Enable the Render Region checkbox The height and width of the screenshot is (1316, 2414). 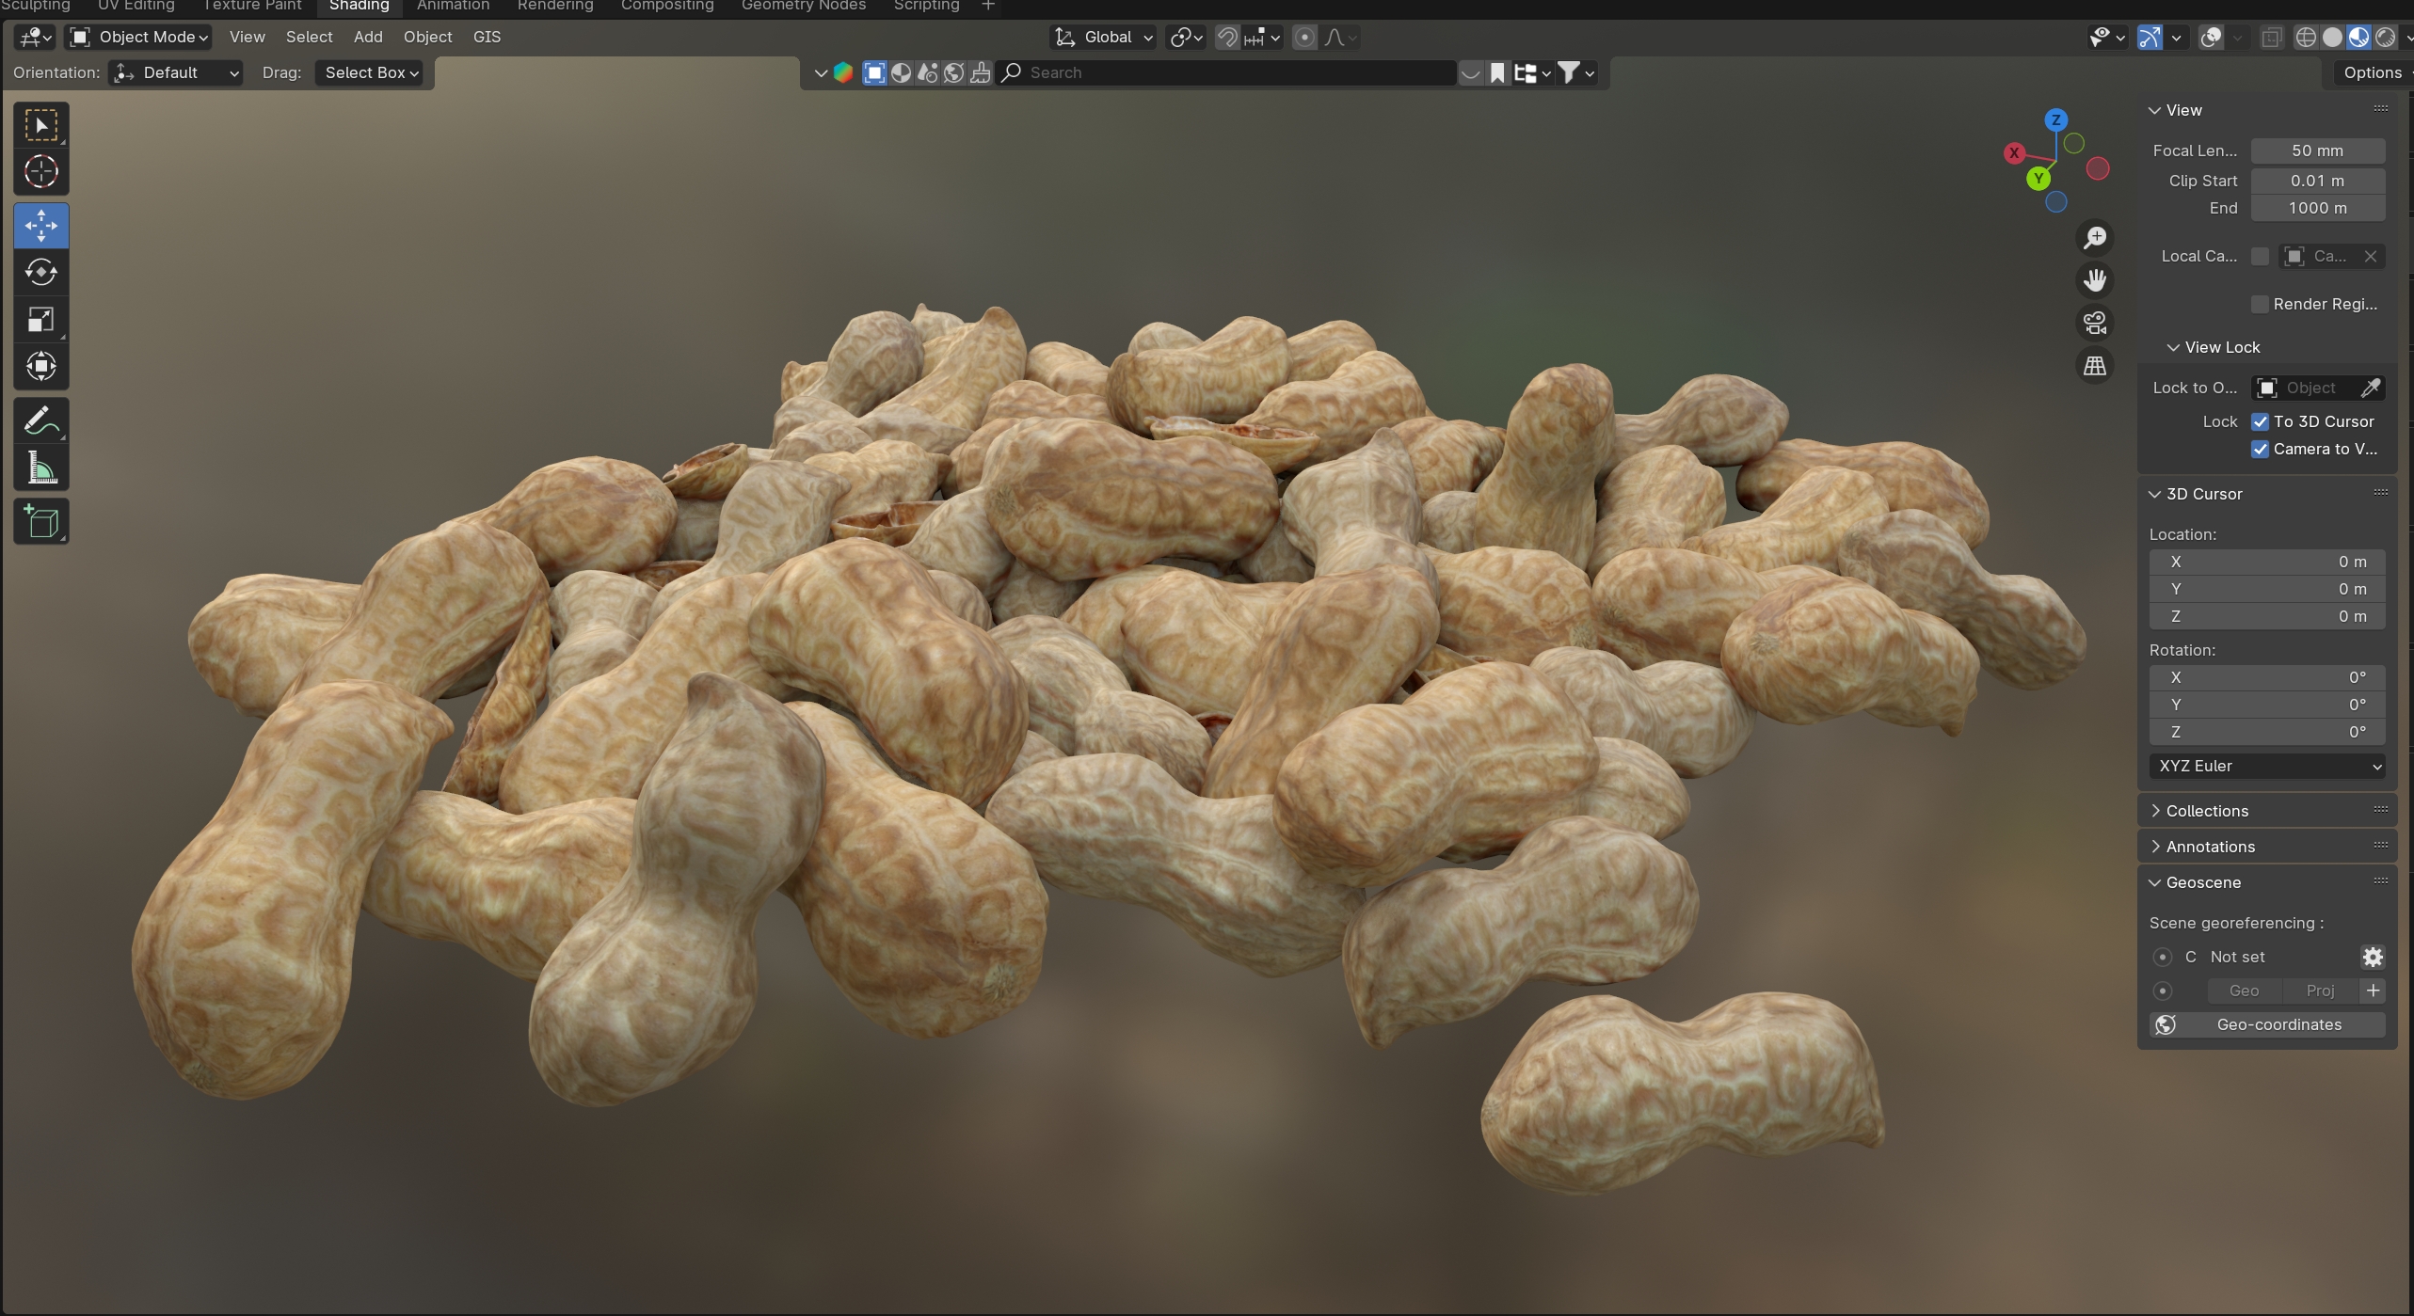(2260, 304)
